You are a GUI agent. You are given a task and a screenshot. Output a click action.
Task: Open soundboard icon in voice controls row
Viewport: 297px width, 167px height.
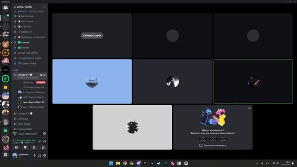(x=43, y=148)
